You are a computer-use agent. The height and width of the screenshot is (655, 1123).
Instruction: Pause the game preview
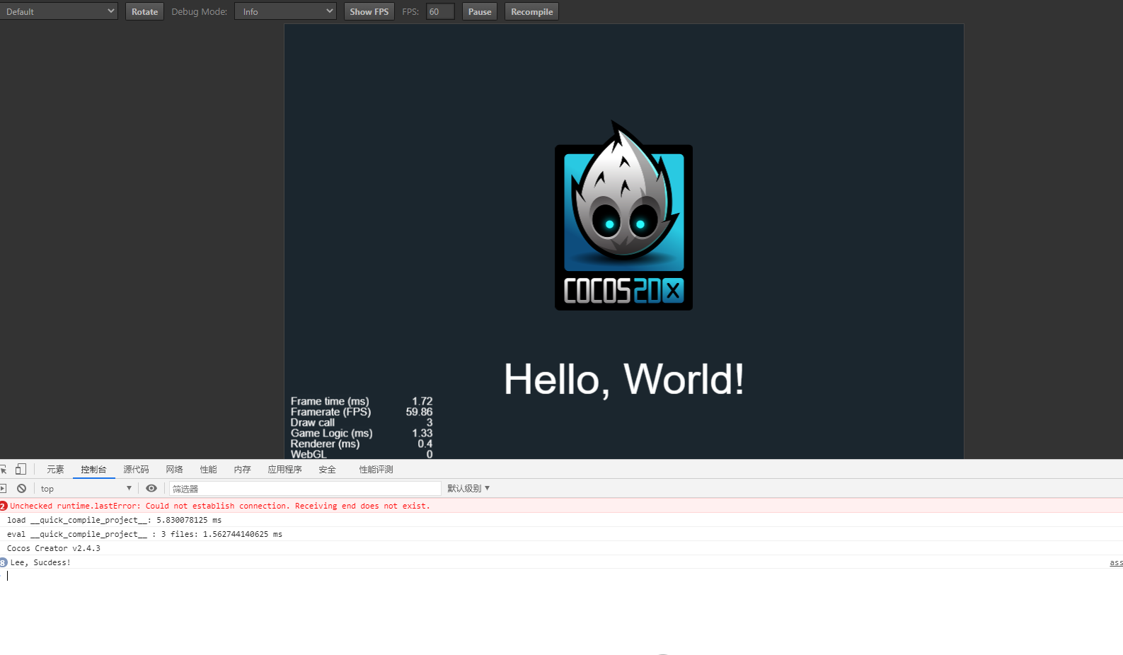click(479, 11)
